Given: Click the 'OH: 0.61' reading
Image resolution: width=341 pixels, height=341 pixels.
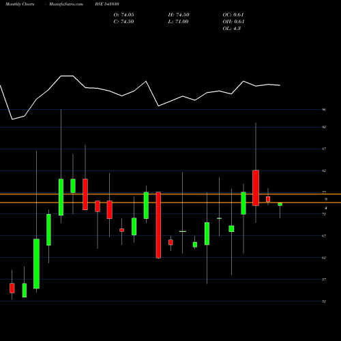Looking at the screenshot, I should (x=233, y=22).
